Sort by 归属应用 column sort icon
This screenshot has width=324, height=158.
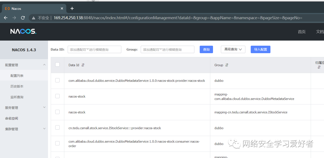[319, 67]
